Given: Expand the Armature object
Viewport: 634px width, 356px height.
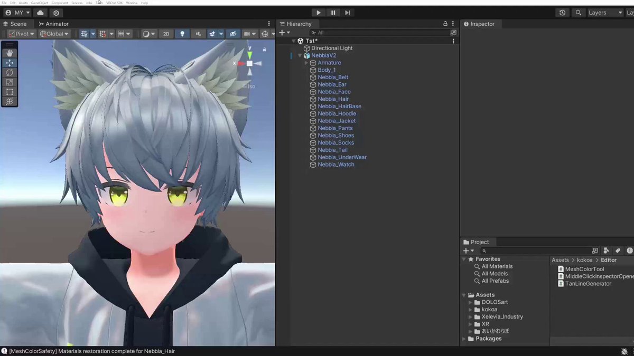Looking at the screenshot, I should point(306,63).
